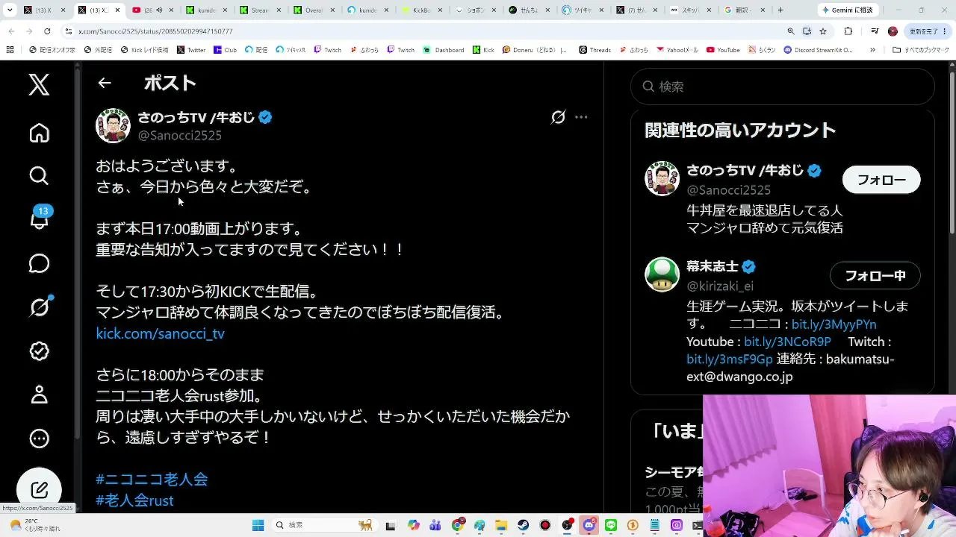This screenshot has width=956, height=537.
Task: Open the Explore magnifier in X sidebar
Action: tap(39, 176)
